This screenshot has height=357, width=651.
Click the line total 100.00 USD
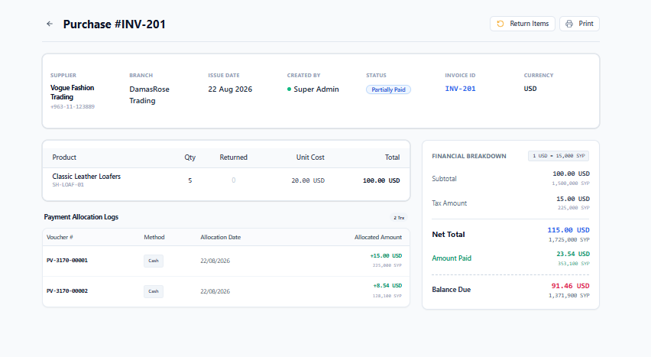[x=381, y=180]
